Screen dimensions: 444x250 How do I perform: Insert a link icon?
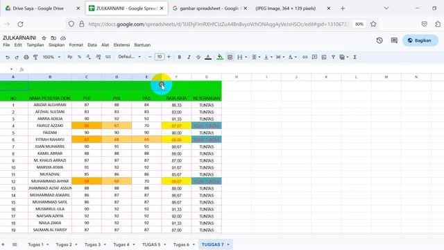[x=305, y=57]
